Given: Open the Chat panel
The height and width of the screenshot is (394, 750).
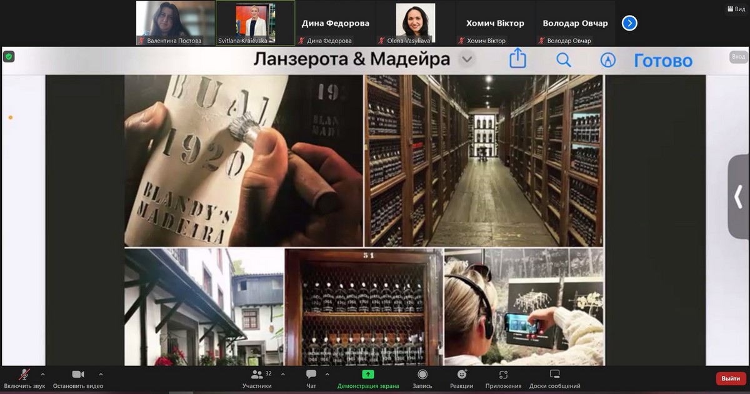Looking at the screenshot, I should pos(311,378).
